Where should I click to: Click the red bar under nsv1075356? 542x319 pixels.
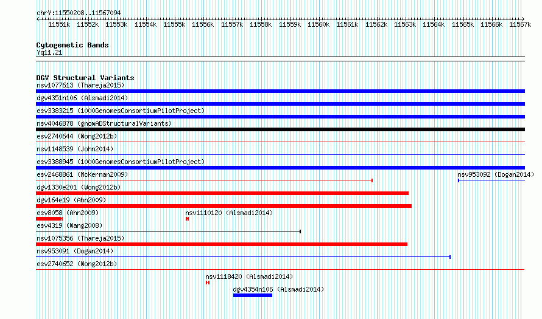pyautogui.click(x=222, y=244)
